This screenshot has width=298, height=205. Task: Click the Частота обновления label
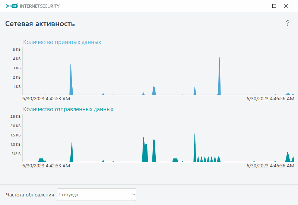[x=30, y=195]
